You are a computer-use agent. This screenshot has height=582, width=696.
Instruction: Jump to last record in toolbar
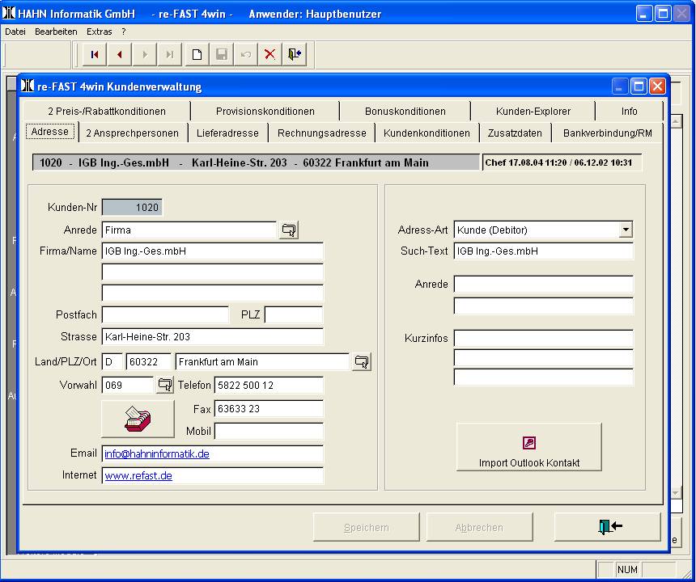pos(170,54)
